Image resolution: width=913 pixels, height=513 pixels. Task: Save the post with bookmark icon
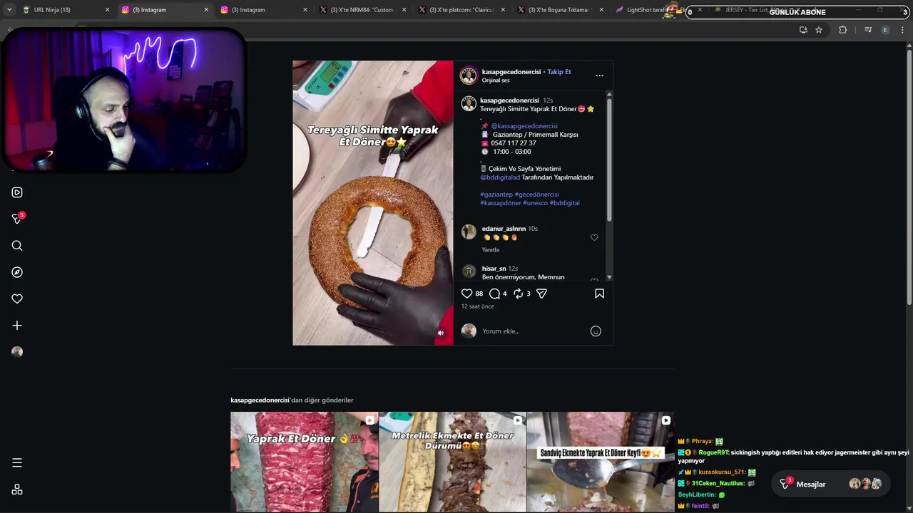pos(599,294)
